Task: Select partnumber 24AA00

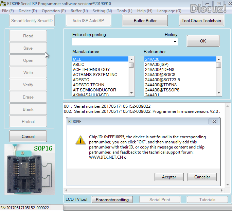Action: [x=180, y=59]
